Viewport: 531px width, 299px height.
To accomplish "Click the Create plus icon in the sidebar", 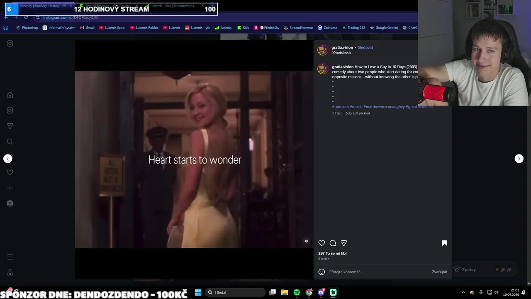I will tap(10, 188).
